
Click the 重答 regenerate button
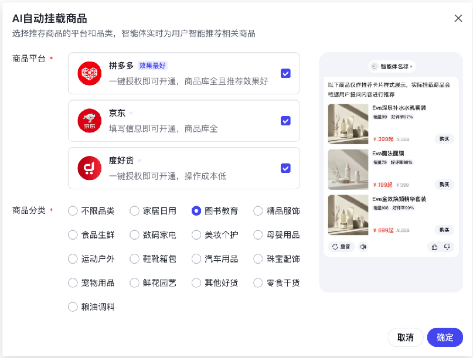[x=341, y=247]
